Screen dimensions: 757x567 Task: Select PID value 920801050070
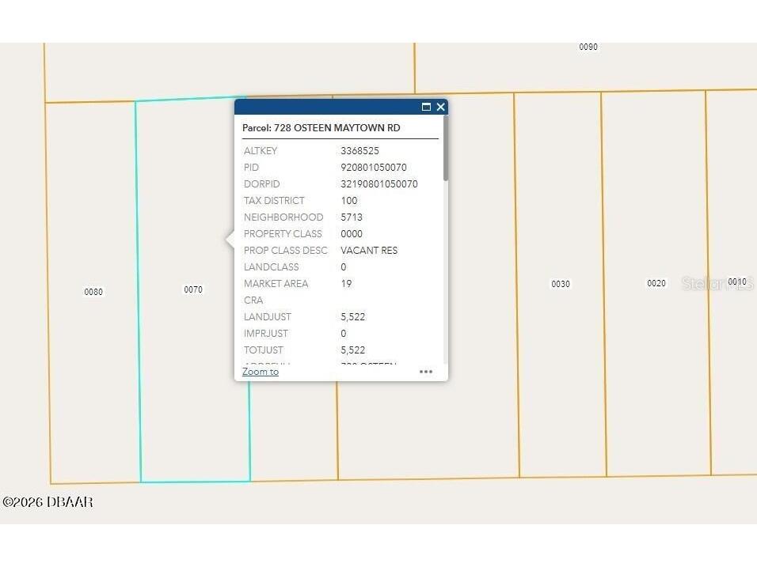point(374,168)
